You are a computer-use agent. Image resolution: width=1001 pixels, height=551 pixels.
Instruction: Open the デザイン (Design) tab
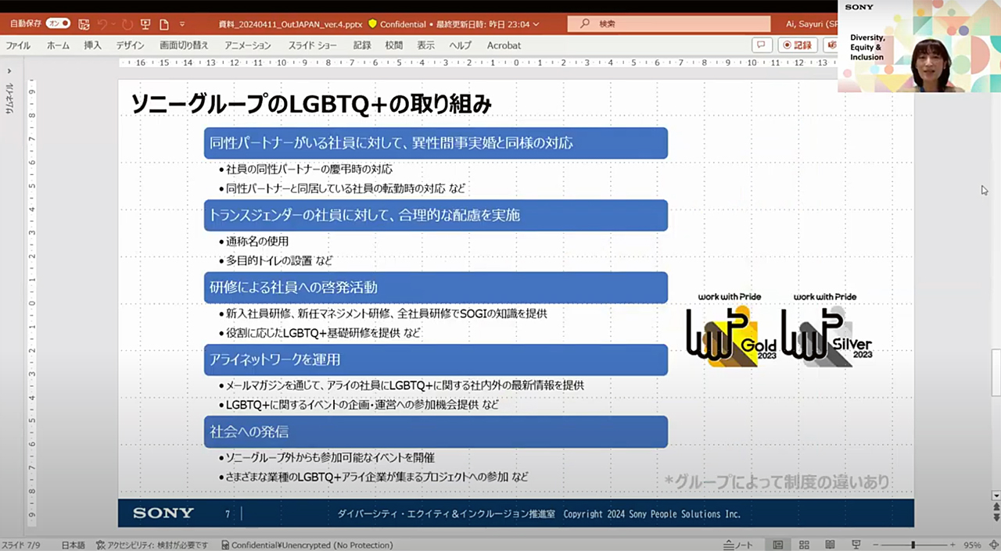click(131, 45)
